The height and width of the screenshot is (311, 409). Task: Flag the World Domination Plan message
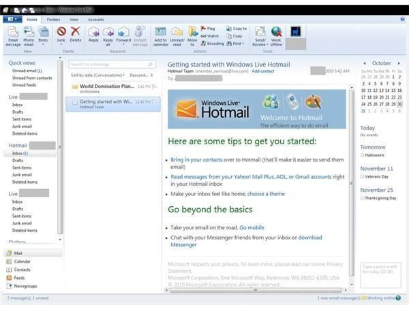(155, 86)
